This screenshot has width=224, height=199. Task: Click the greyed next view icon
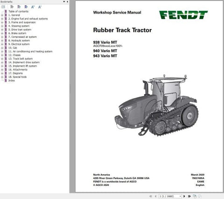(200, 196)
